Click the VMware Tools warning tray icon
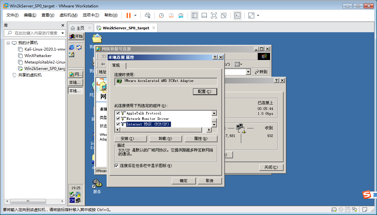 tap(78, 194)
